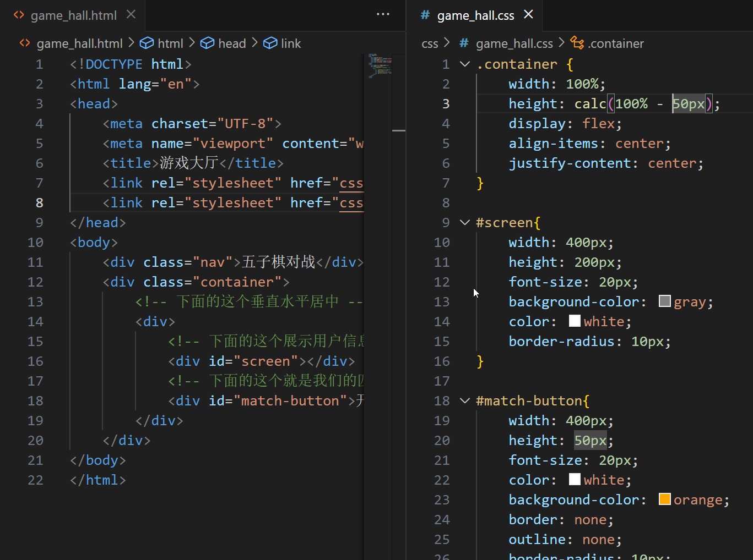
Task: Click the 五子棋对战 nav text
Action: pos(278,262)
